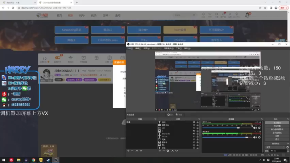Lock the 123 source in OBS
Image resolution: width=290 pixels, height=163 pixels.
click(198, 128)
